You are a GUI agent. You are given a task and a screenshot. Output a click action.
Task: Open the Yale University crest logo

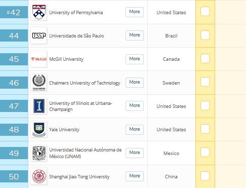[x=39, y=129]
